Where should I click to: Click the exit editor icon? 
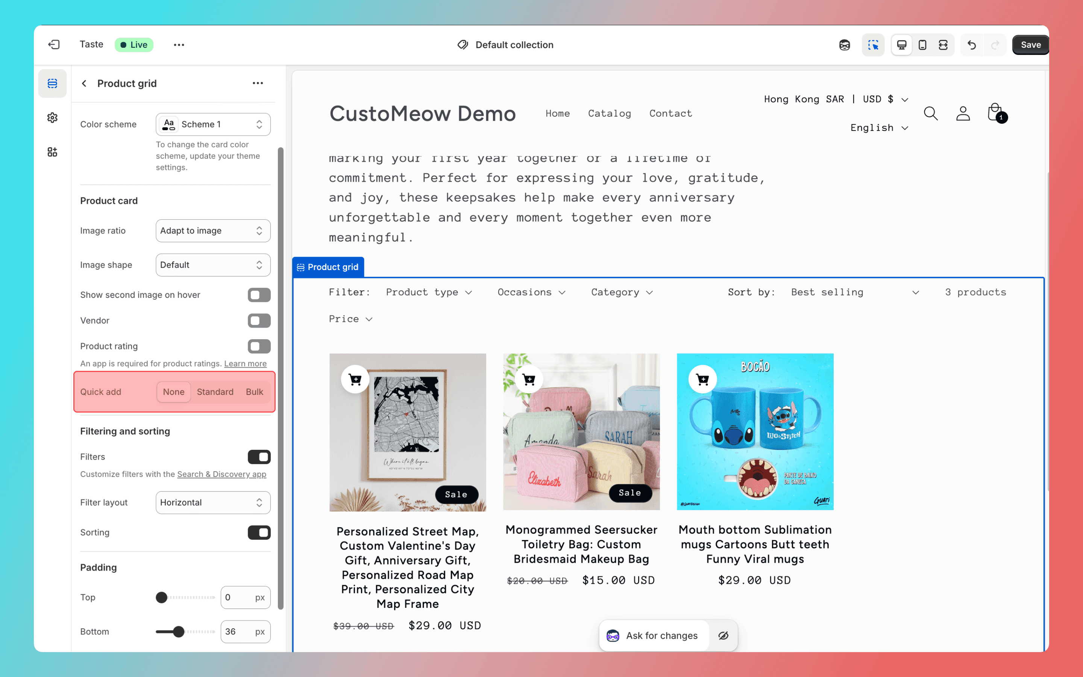54,44
